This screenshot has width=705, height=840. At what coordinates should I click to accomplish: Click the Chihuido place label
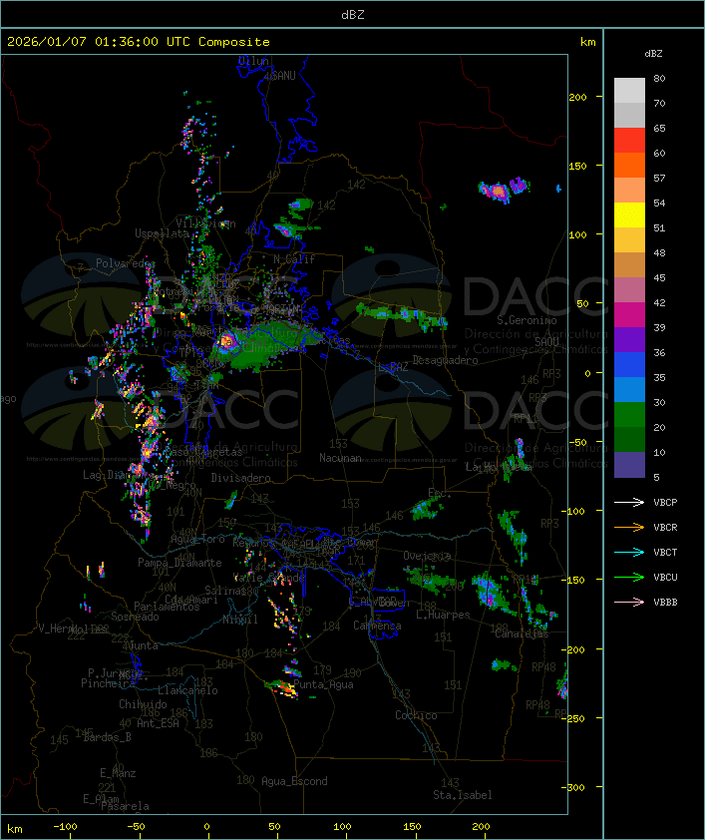[143, 704]
